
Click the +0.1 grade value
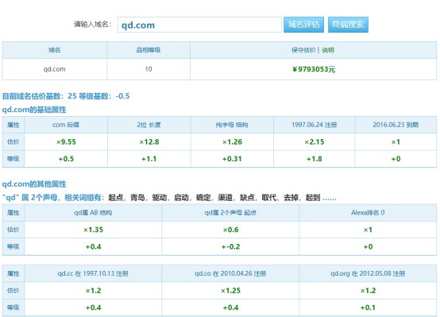point(368,307)
